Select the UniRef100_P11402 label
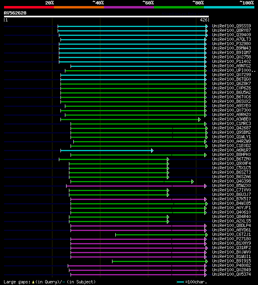 click(x=231, y=61)
